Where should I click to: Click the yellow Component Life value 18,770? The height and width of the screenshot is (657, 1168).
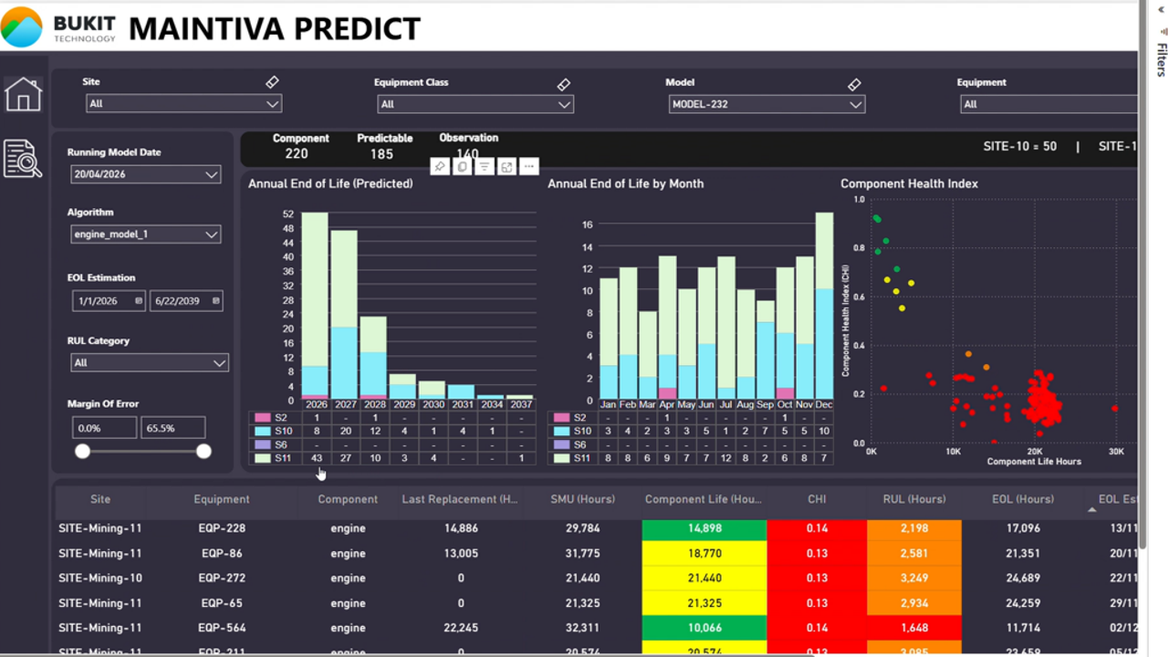click(704, 553)
